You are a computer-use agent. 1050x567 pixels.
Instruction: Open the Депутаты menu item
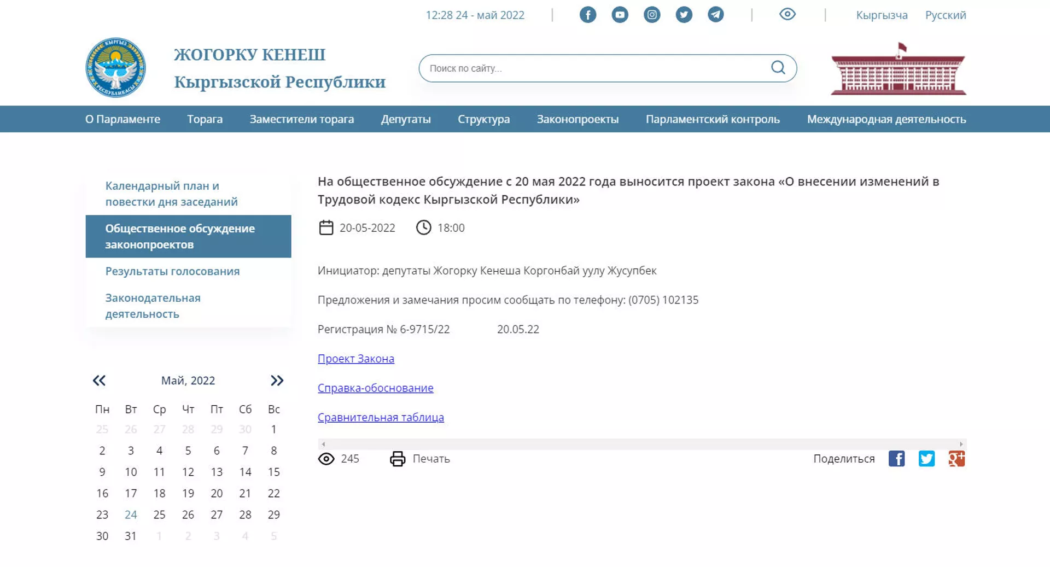[x=406, y=119]
